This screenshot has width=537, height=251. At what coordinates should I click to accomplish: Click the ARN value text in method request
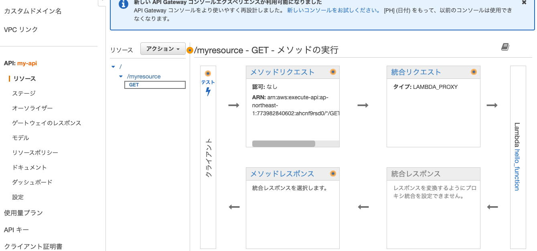pyautogui.click(x=295, y=105)
